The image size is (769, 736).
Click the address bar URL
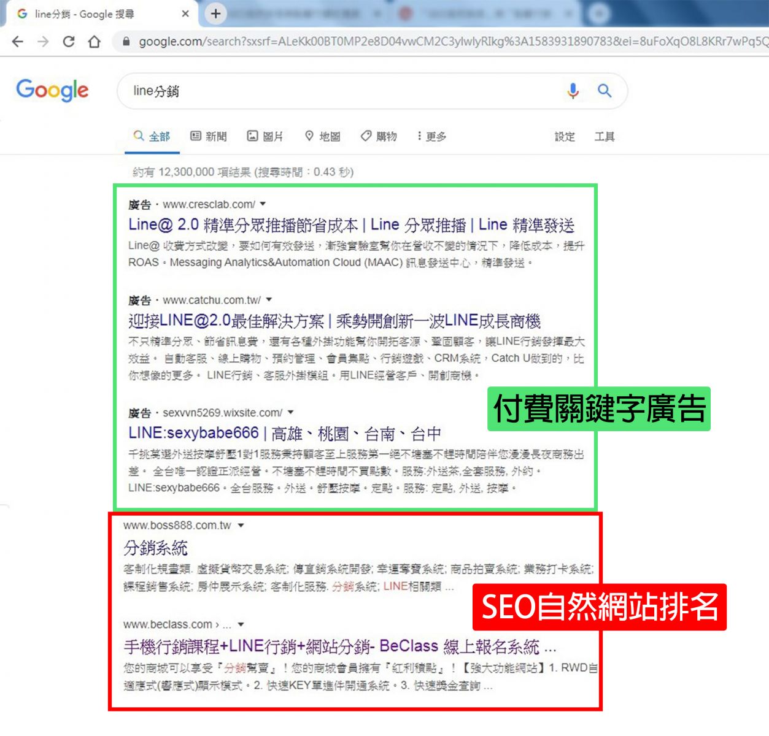pos(453,42)
